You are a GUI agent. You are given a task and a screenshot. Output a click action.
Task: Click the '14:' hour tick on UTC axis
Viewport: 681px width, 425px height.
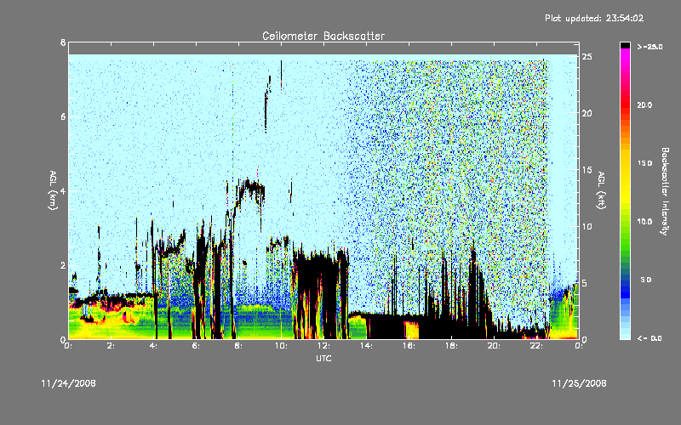[367, 346]
